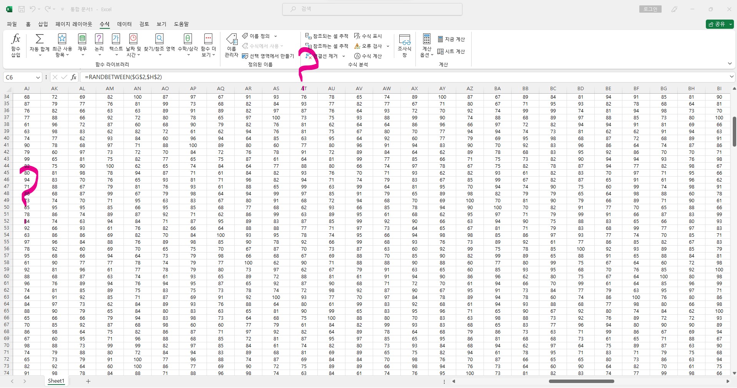Click 시트 계산 calculate sheet

(x=451, y=51)
